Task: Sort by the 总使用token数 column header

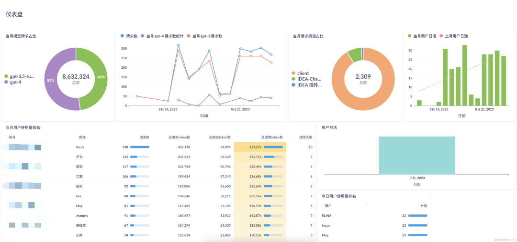Action: click(272, 137)
